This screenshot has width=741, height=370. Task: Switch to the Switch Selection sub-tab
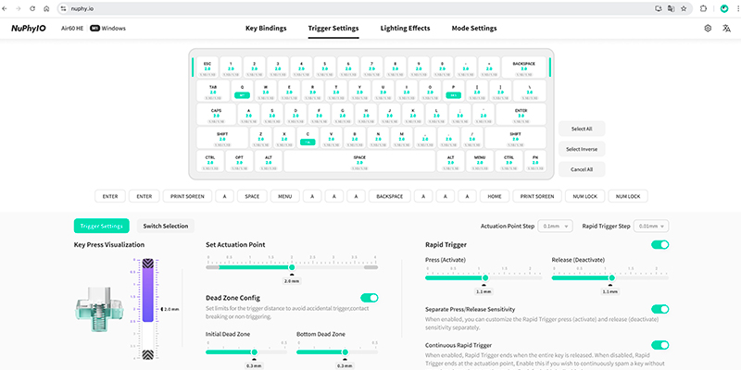(x=166, y=226)
